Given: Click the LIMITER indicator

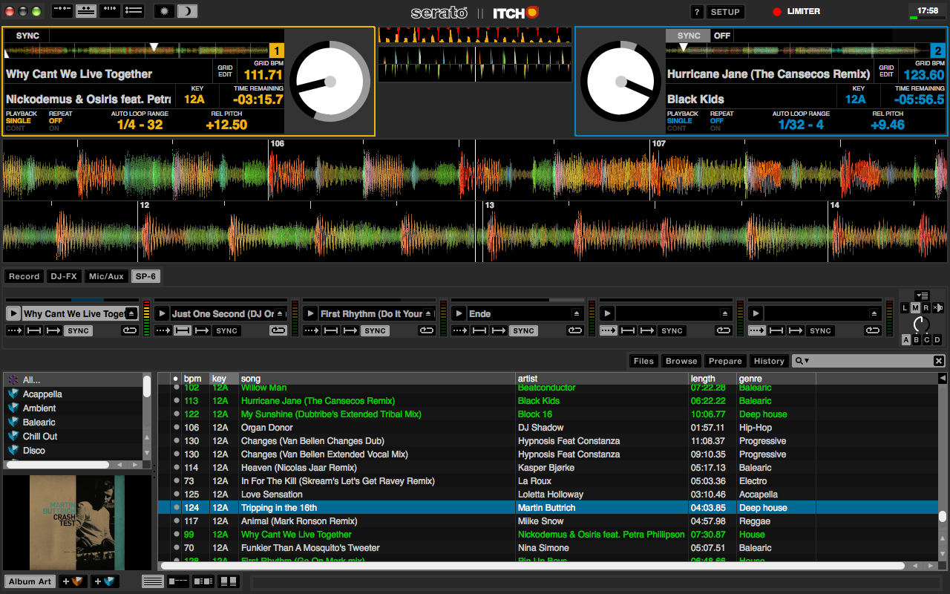Looking at the screenshot, I should 796,12.
